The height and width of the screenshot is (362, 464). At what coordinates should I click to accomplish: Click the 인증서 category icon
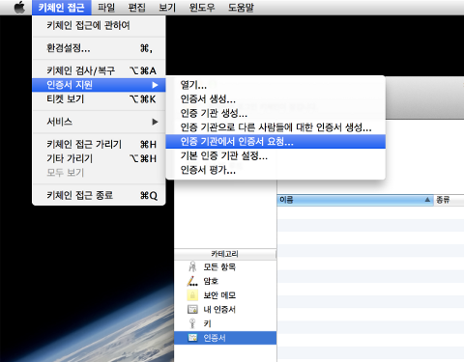[x=192, y=338]
